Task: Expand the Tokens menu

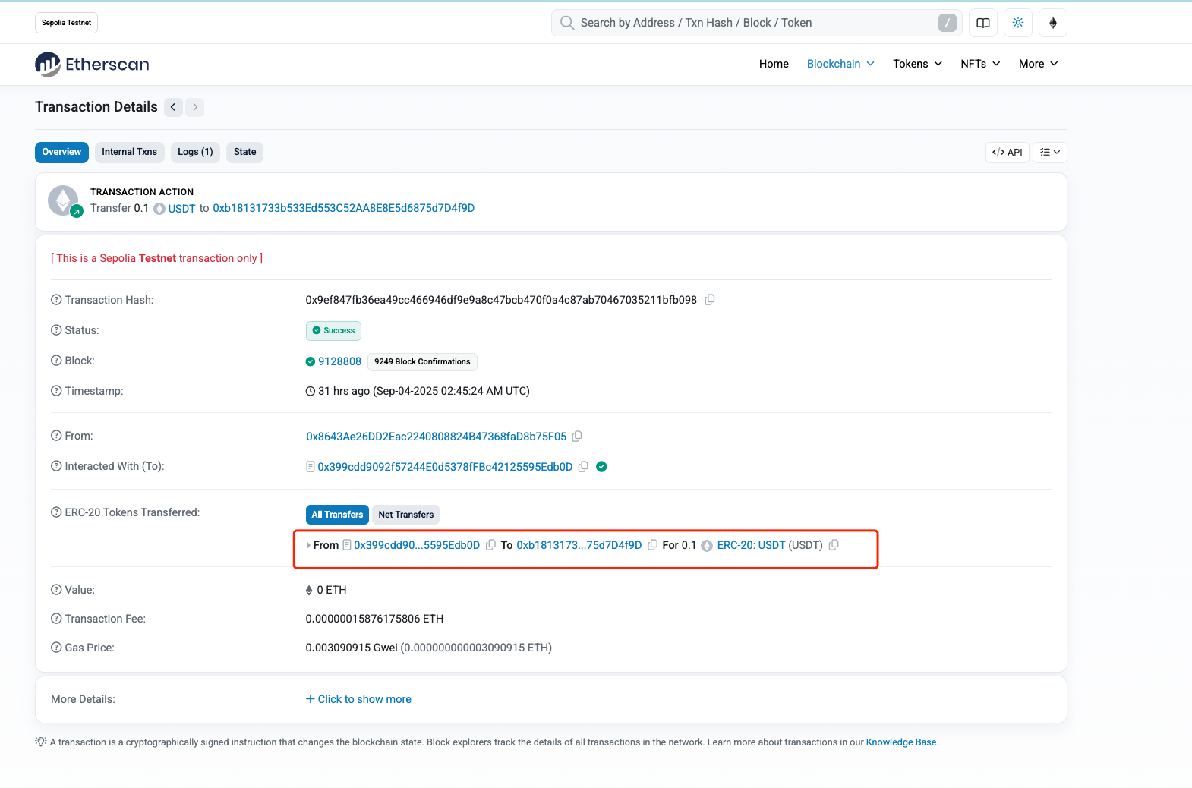Action: click(917, 64)
